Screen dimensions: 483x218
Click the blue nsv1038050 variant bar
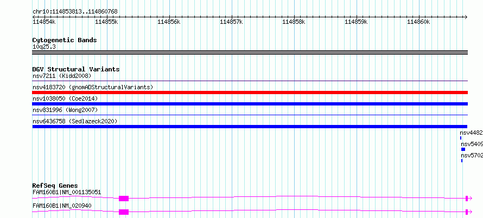pos(250,104)
